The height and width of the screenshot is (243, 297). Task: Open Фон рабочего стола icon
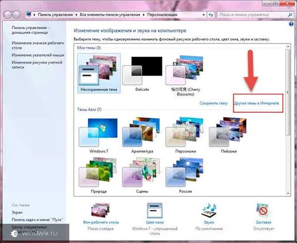pos(100,210)
